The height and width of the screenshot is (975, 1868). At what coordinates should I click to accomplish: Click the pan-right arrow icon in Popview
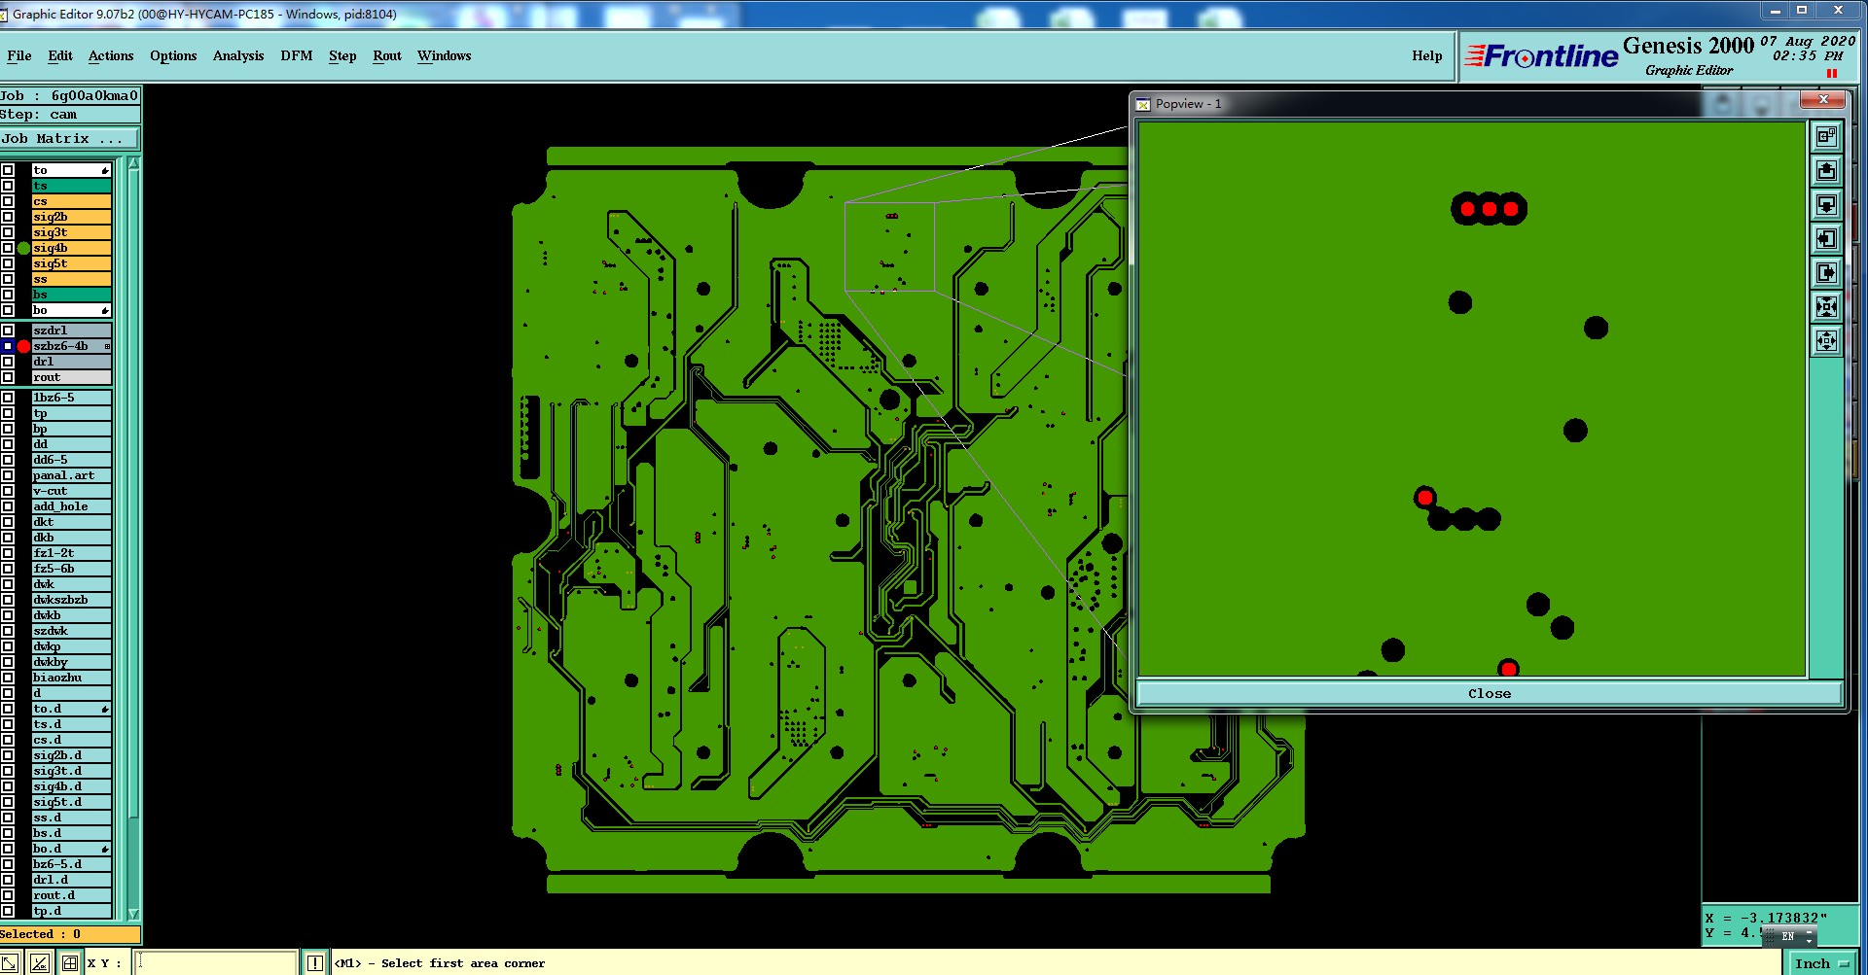[x=1826, y=273]
